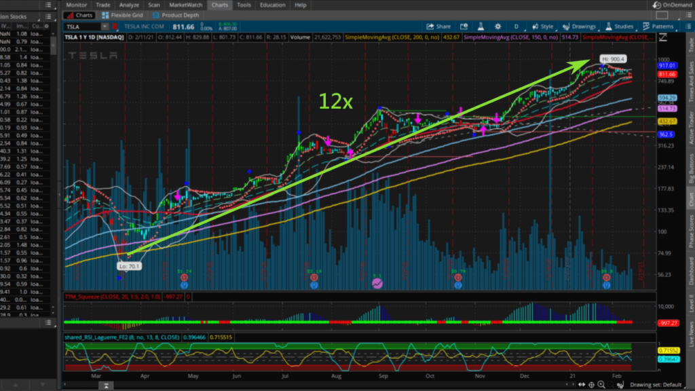The image size is (695, 391).
Task: Click the zoom in magnifier icon
Action: (x=601, y=385)
